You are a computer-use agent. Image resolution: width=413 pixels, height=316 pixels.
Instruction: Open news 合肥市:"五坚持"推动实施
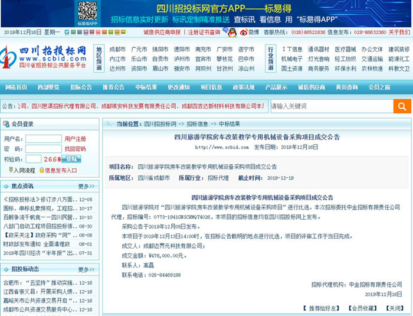(x=40, y=283)
